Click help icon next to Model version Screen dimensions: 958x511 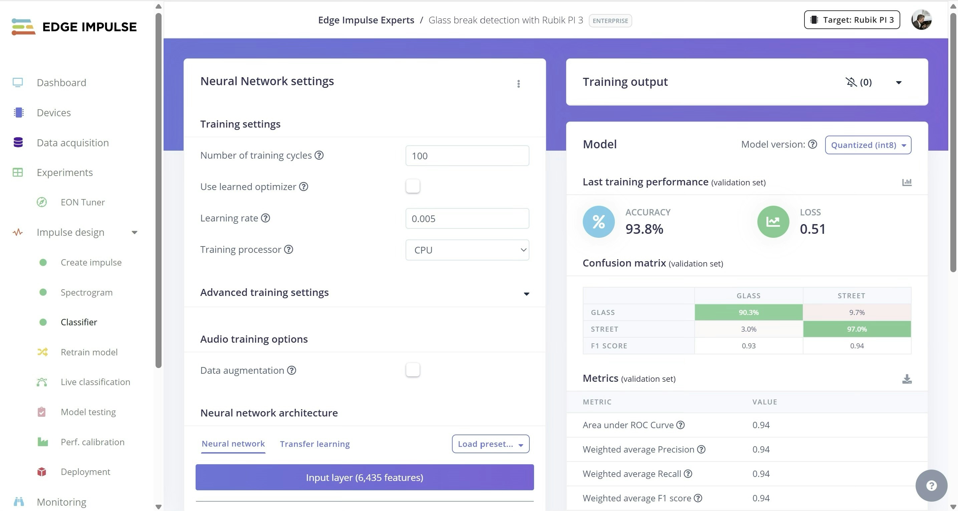[812, 144]
